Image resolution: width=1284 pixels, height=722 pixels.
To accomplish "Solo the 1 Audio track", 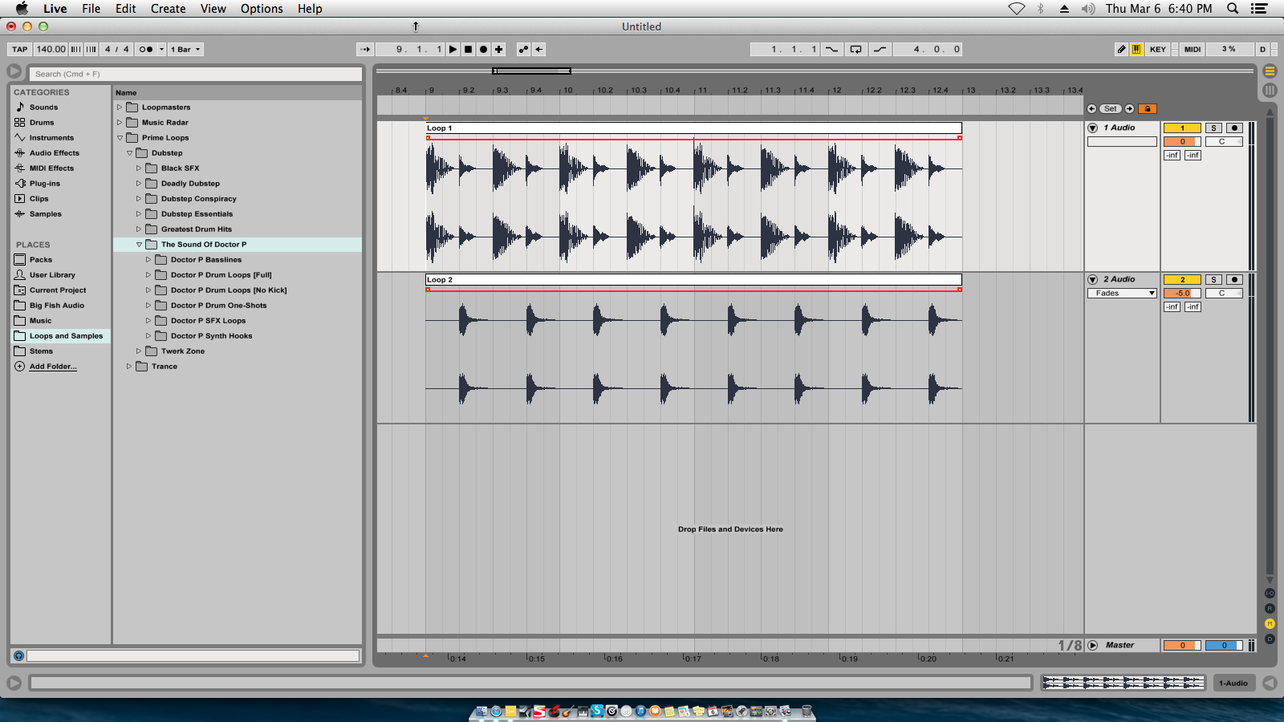I will point(1214,127).
